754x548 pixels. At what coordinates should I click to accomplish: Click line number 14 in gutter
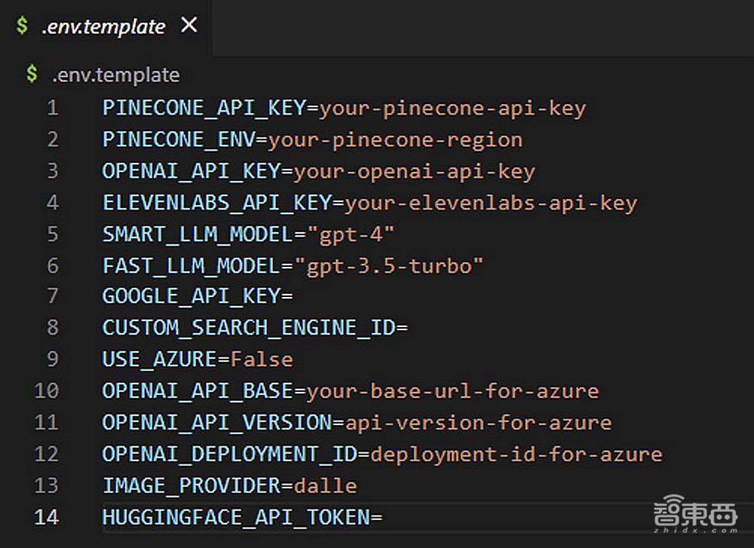point(46,517)
